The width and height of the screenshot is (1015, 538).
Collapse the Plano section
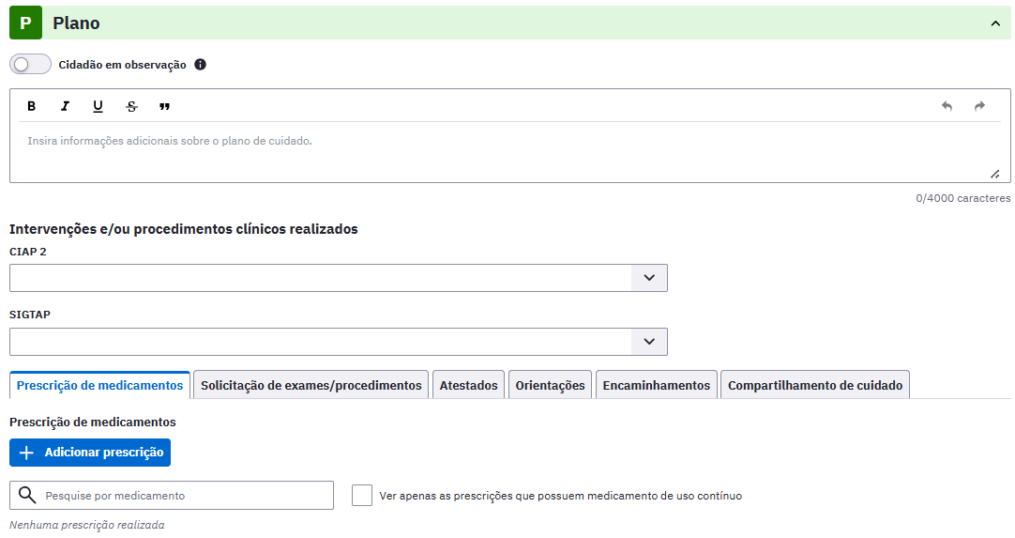click(995, 23)
